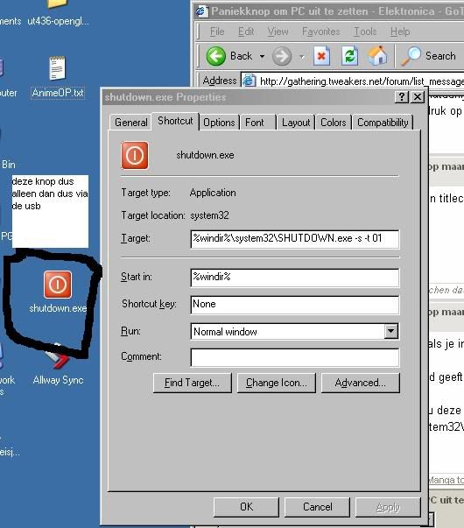Click the Search magnifier icon
Viewport: 464px width, 528px height.
point(411,55)
